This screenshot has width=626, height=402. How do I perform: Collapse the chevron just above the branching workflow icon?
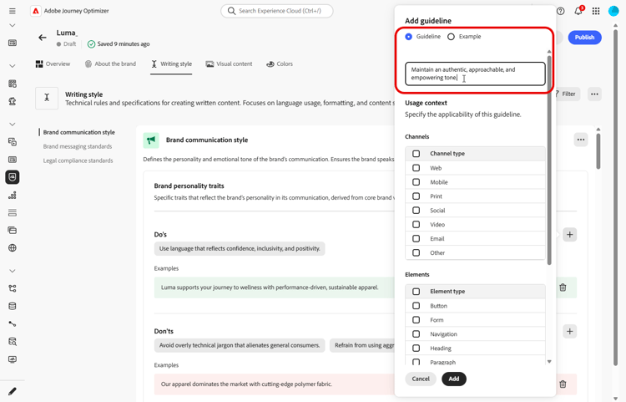click(13, 271)
